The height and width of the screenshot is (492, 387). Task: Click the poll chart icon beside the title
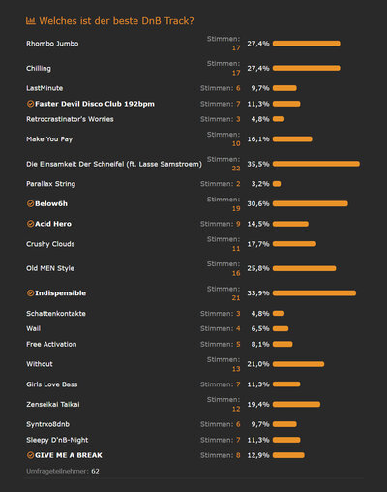30,21
